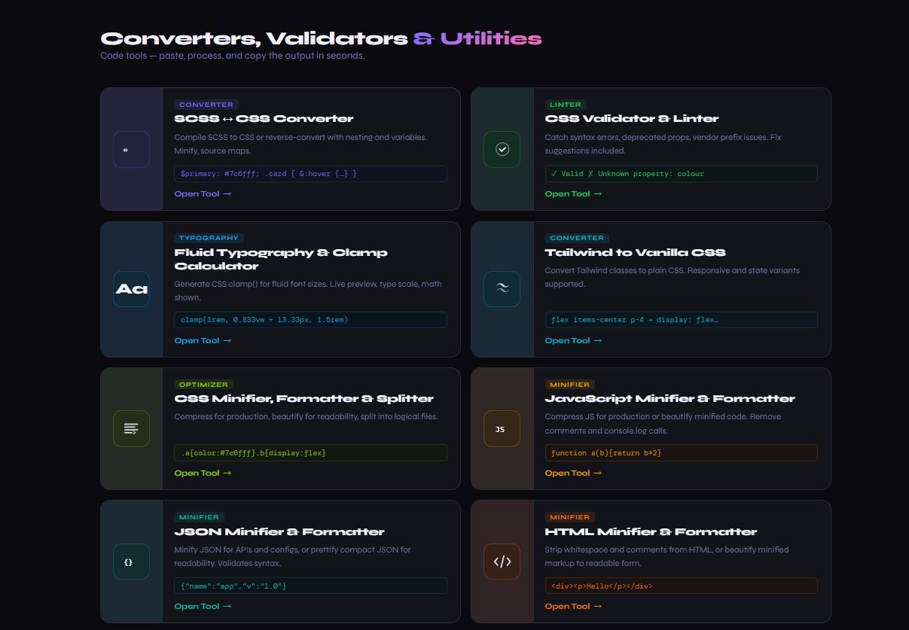The height and width of the screenshot is (630, 909).
Task: Click 'Compress for production, beautify' description text
Action: [306, 416]
